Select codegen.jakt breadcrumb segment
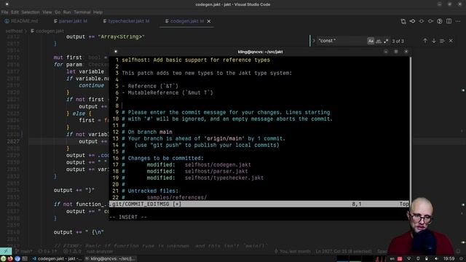Image resolution: width=466 pixels, height=262 pixels. (47, 31)
